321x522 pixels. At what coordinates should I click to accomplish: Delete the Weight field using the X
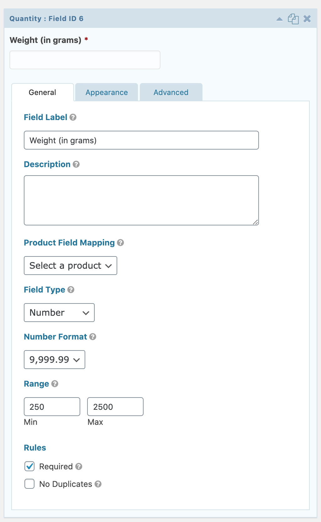click(307, 18)
